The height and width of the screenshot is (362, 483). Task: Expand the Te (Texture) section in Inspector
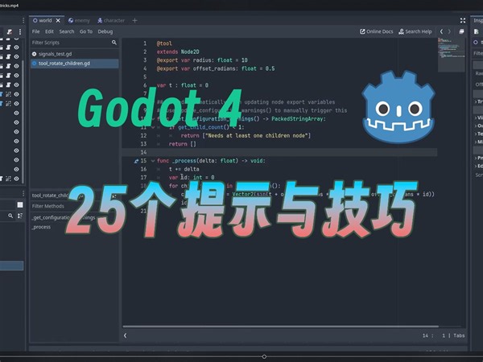pos(478,134)
